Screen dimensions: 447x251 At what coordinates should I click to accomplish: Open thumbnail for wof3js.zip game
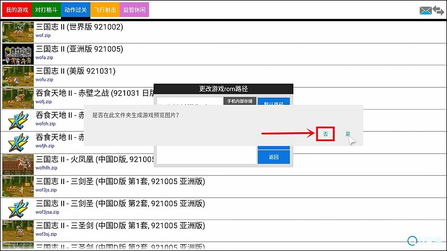[18, 186]
